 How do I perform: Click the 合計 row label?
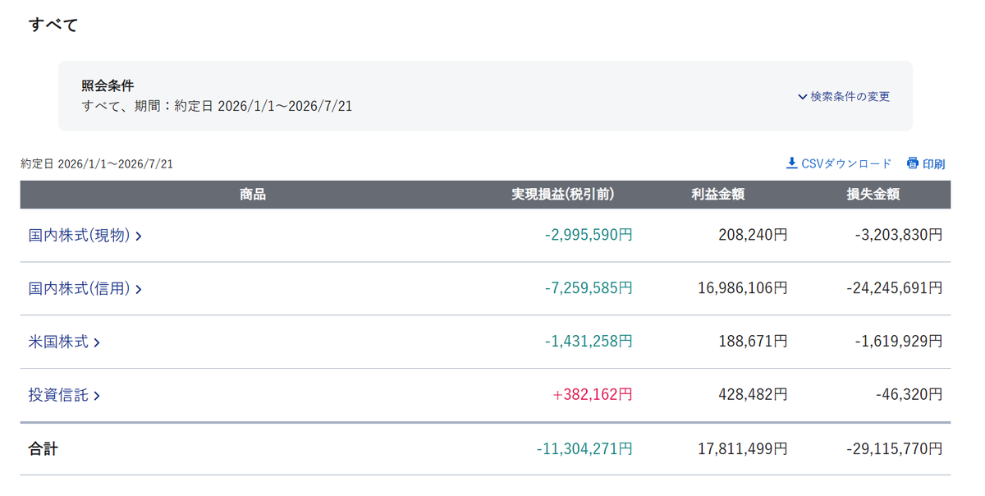44,449
